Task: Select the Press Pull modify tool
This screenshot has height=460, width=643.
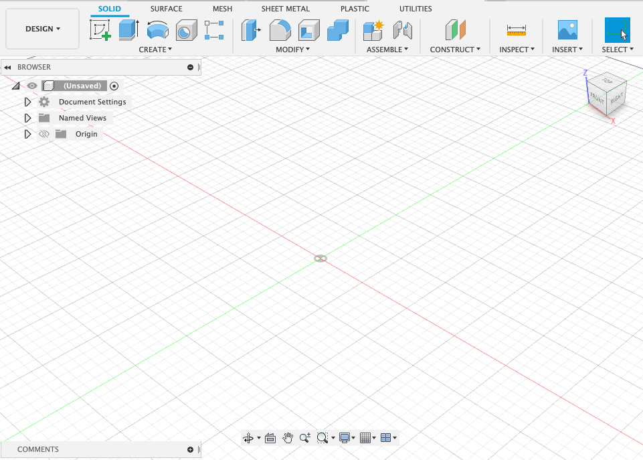Action: (251, 30)
